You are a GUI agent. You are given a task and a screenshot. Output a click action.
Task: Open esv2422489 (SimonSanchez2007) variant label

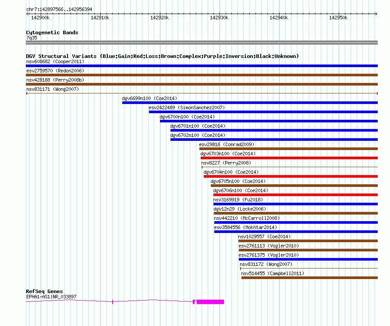coord(187,107)
